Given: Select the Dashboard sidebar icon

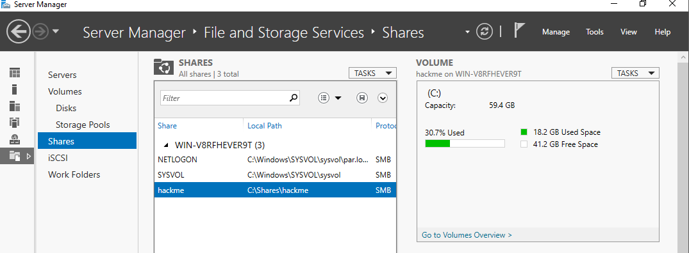Looking at the screenshot, I should click(x=15, y=73).
